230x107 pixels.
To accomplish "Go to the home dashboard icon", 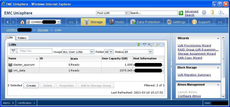I will tap(22, 22).
